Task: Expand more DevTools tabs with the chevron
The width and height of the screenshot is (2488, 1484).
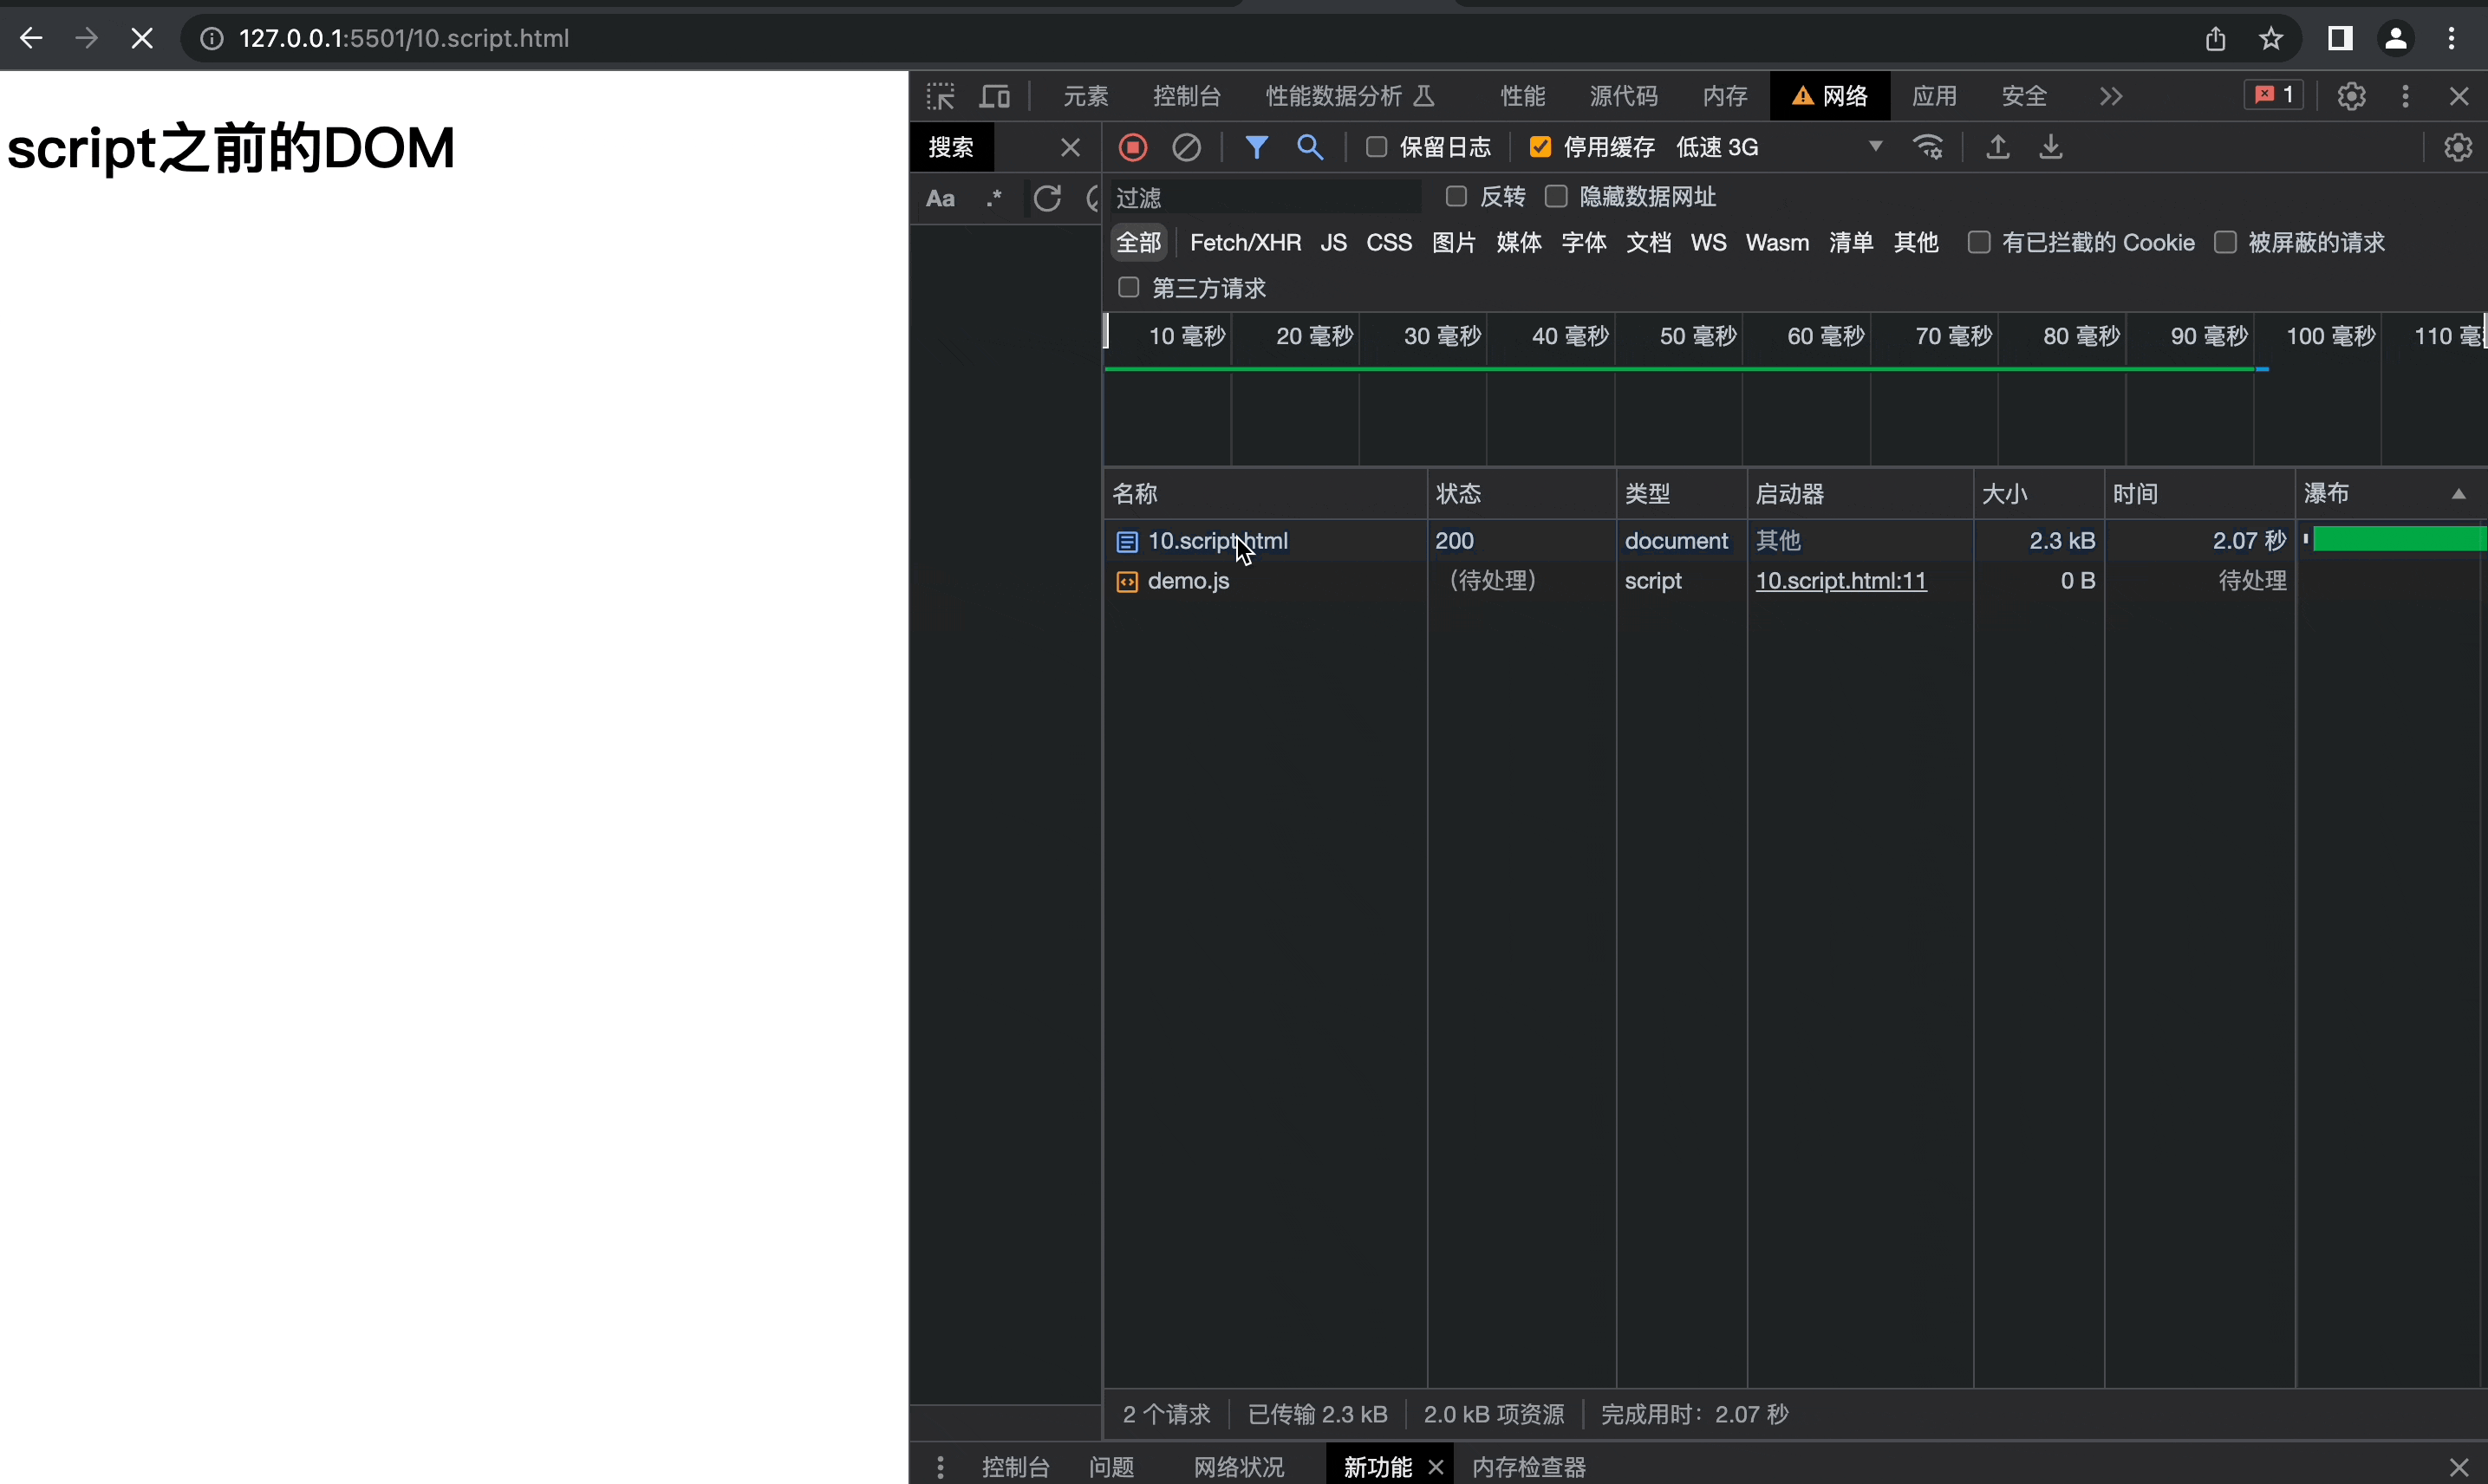Action: point(2110,96)
